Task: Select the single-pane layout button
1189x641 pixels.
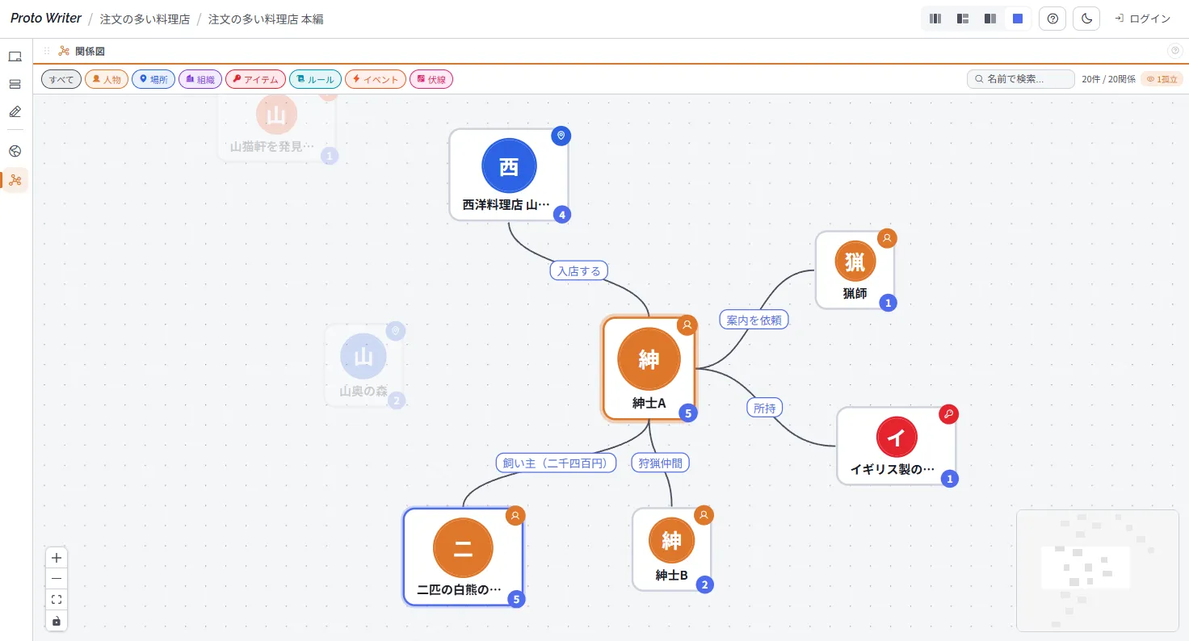Action: (1018, 19)
